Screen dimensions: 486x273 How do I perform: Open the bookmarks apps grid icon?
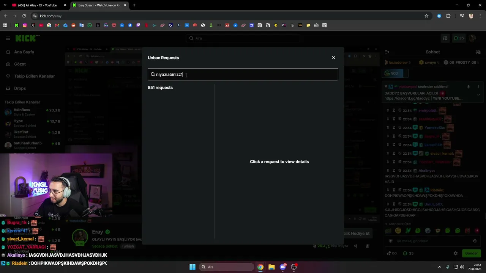5,25
